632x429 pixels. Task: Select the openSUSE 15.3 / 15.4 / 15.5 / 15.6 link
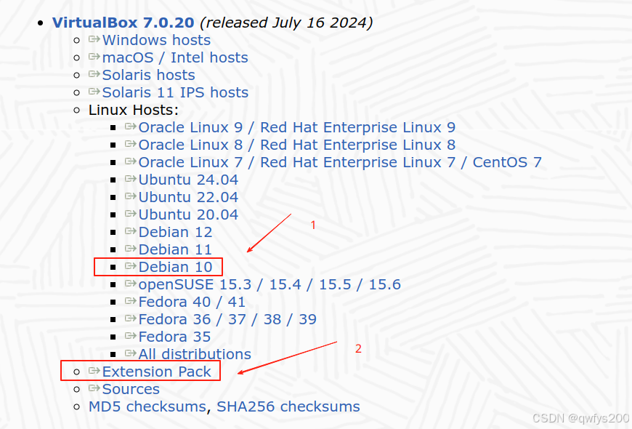(x=270, y=284)
